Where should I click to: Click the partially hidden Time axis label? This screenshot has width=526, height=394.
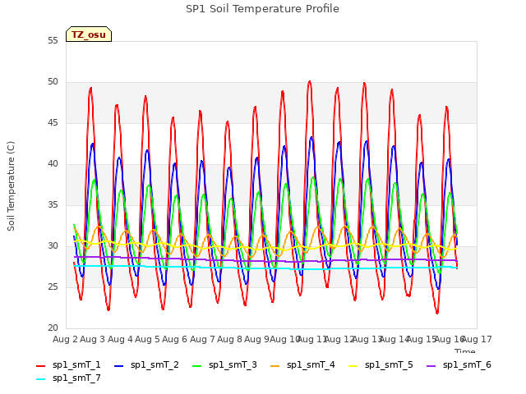tap(465, 350)
